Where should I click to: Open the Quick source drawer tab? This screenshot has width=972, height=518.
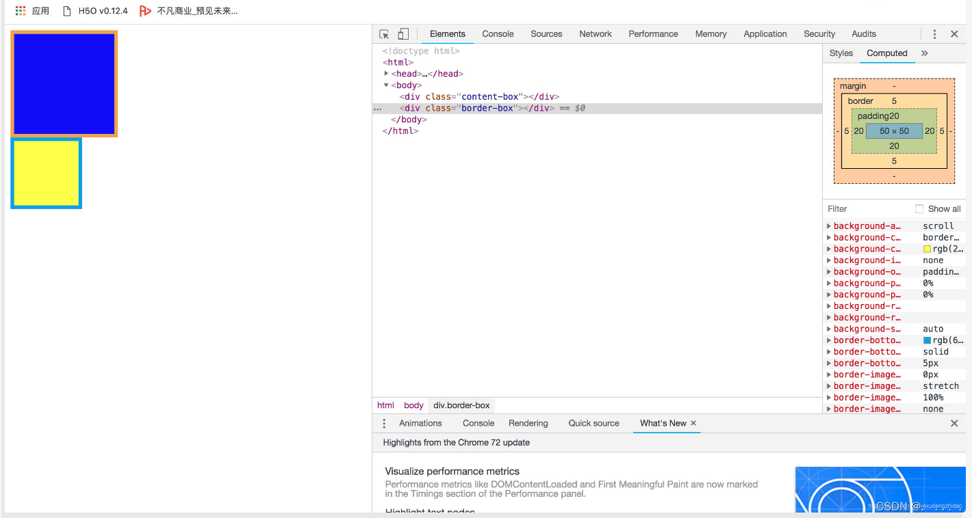(593, 424)
